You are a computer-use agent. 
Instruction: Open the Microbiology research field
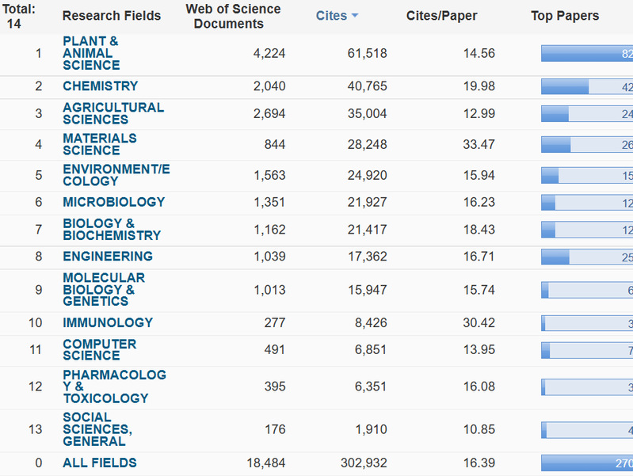tap(113, 202)
